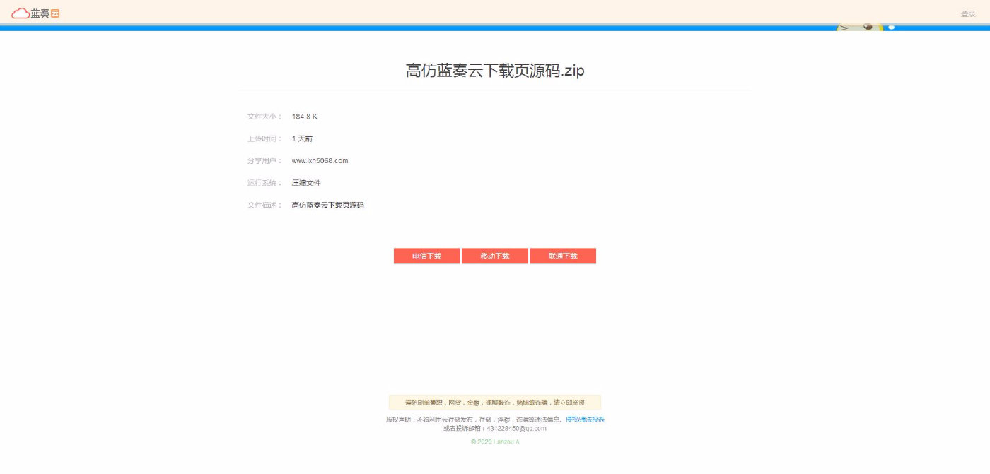This screenshot has height=474, width=990.
Task: Click the 高仿蓝奏云下载页源码 file description value
Action: click(327, 206)
